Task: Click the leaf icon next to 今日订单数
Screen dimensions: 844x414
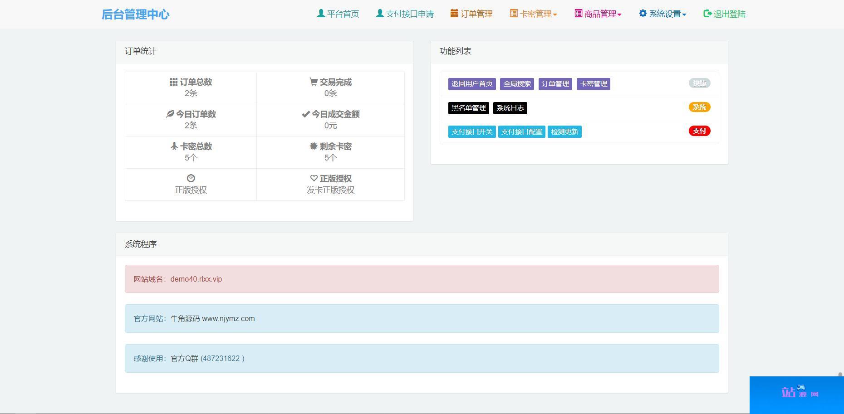Action: (170, 114)
